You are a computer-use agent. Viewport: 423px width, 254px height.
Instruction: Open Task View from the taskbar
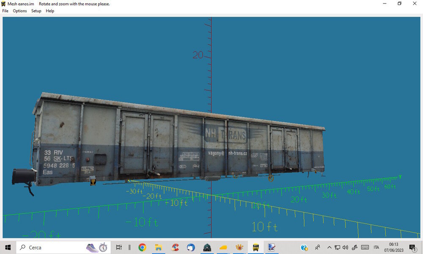119,247
